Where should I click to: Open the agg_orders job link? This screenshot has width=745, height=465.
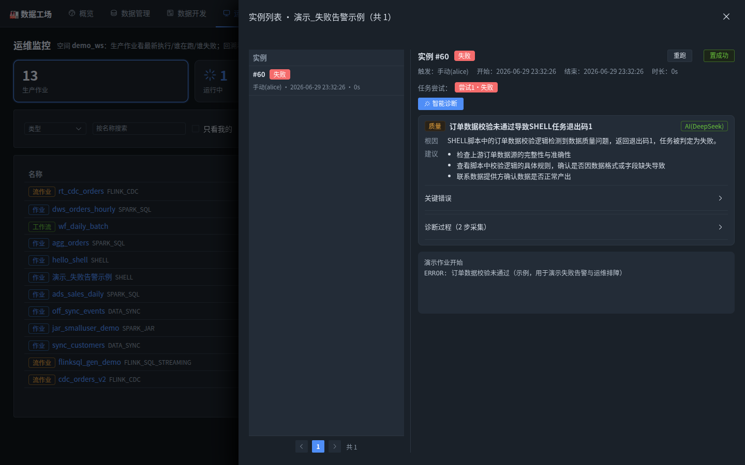(70, 243)
